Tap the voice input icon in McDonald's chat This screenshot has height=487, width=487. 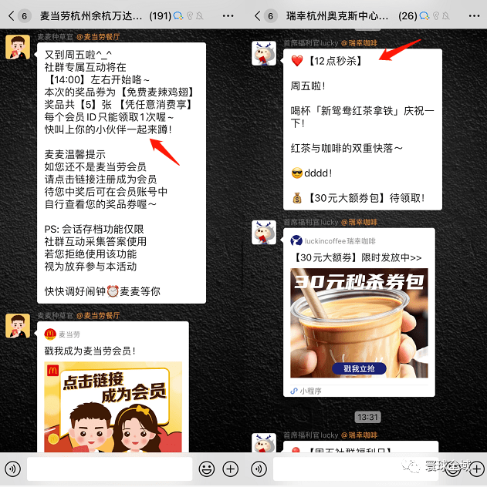13,469
